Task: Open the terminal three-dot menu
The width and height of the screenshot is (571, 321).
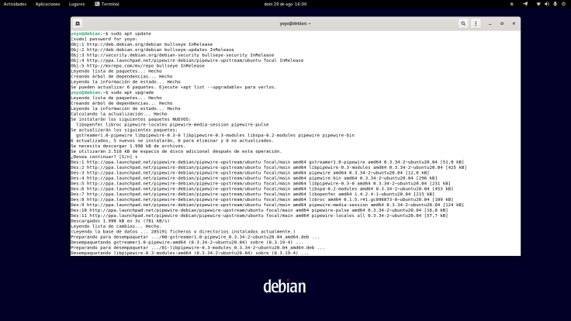Action: (x=476, y=23)
